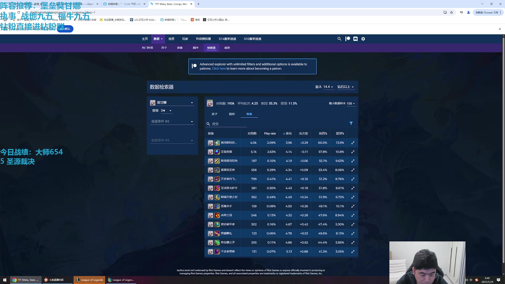505x284 pixels.
Task: Expand details for 意志破坏者 row
Action: point(353,224)
